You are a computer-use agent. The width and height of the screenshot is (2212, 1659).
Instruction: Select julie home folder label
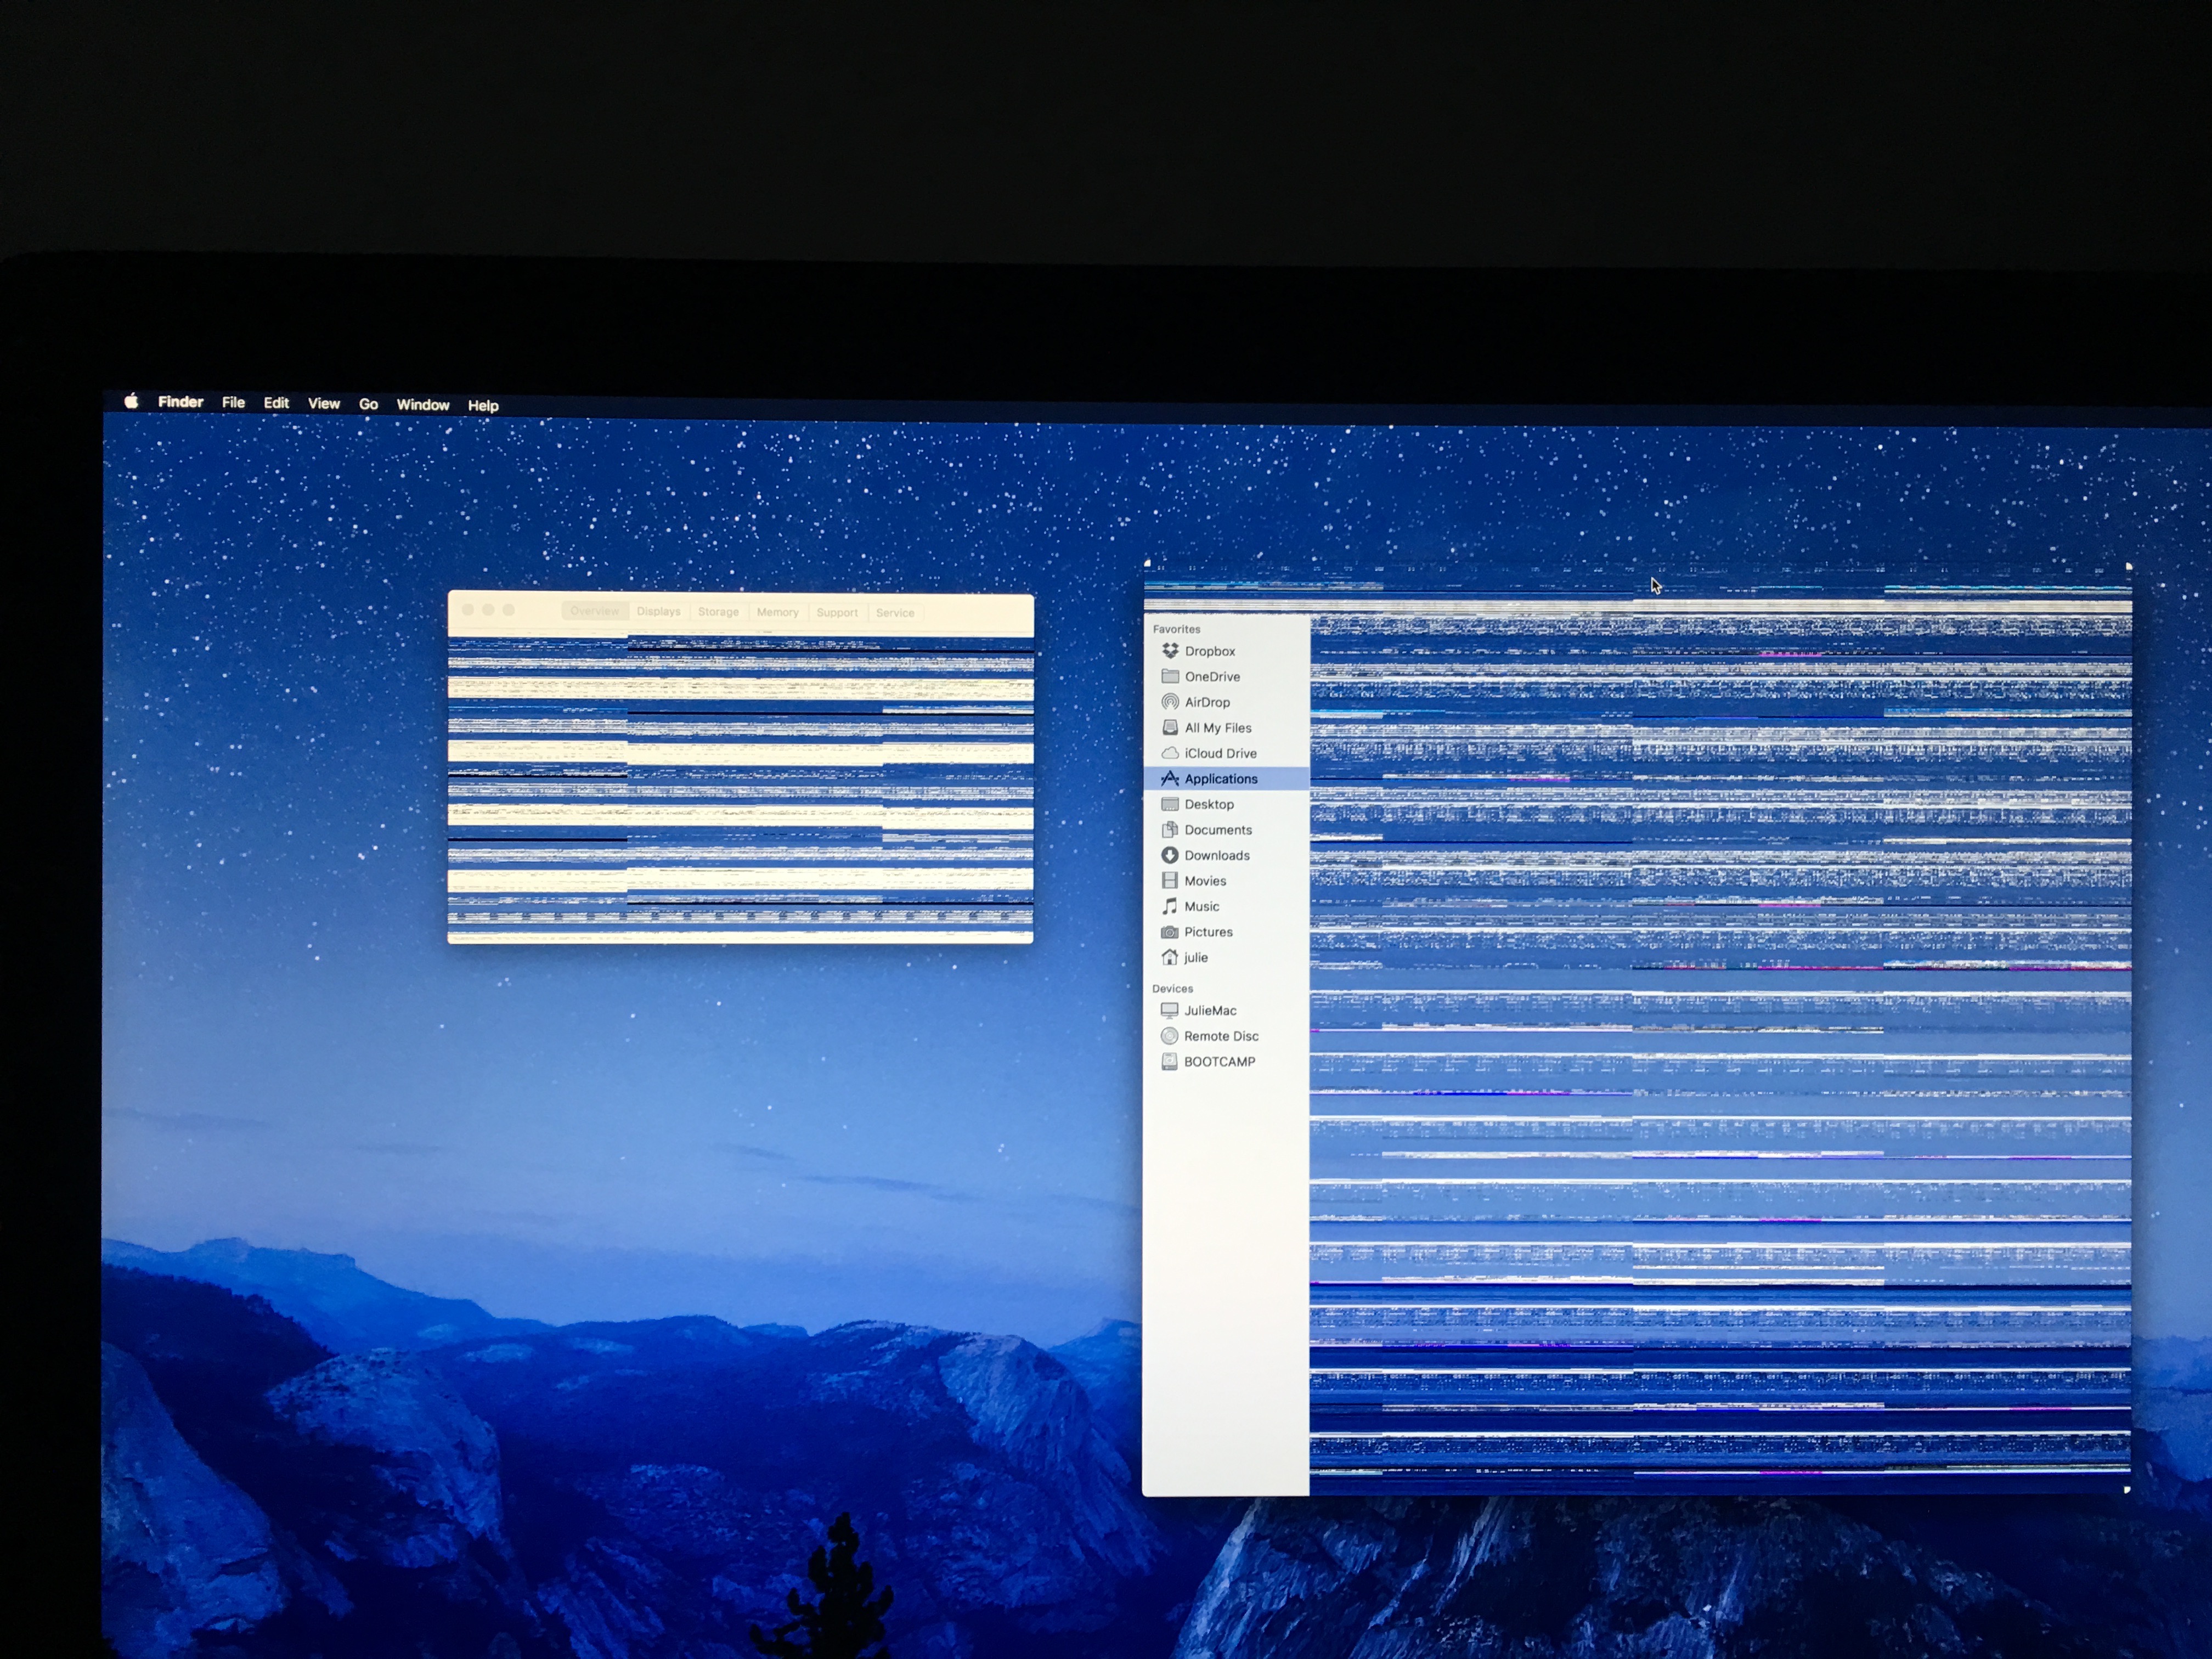[1196, 957]
